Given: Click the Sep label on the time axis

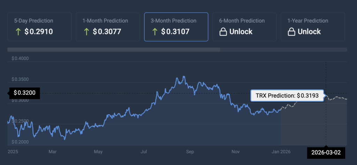Looking at the screenshot, I should tap(190, 151).
